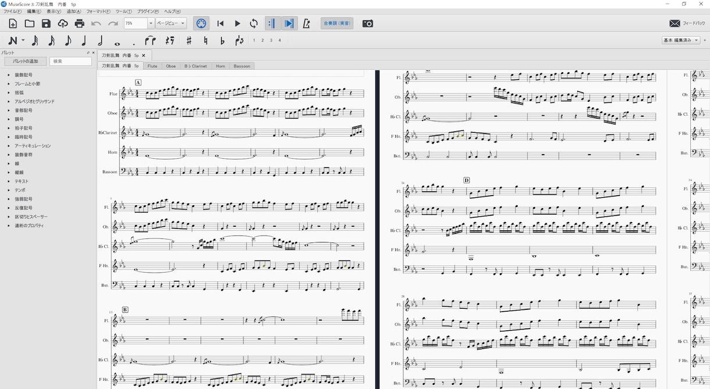The height and width of the screenshot is (389, 710).
Task: Open the ファイル(F) menu
Action: pos(12,12)
